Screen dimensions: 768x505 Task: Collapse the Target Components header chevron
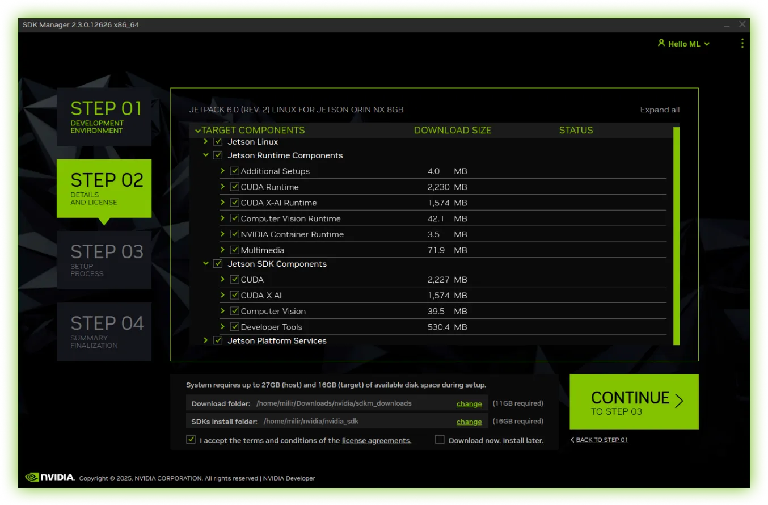pyautogui.click(x=197, y=131)
